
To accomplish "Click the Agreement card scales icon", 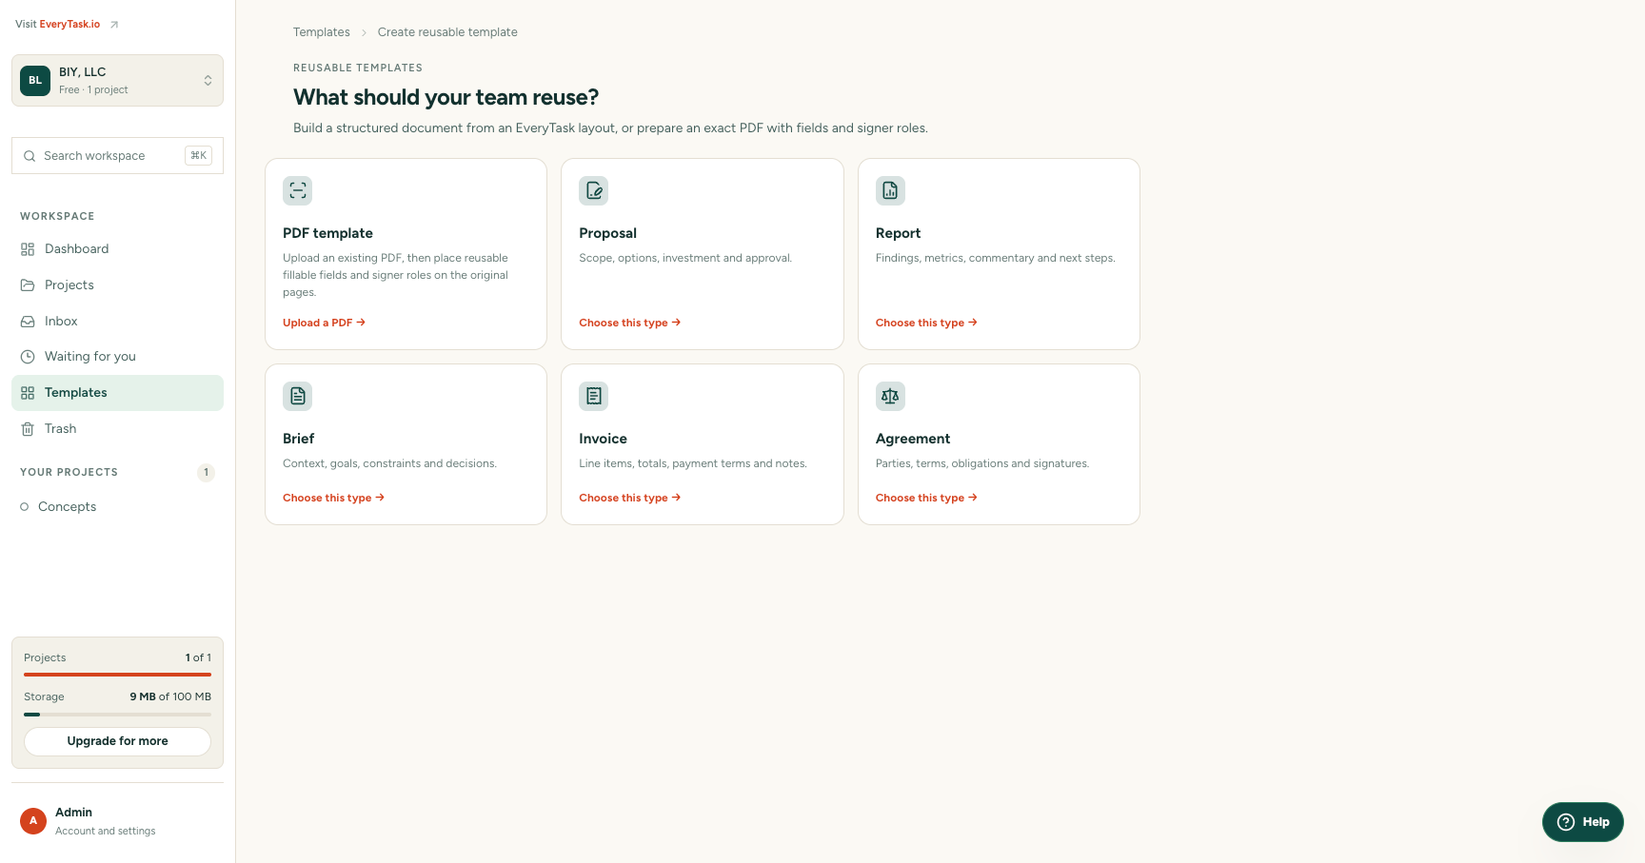I will click(890, 396).
